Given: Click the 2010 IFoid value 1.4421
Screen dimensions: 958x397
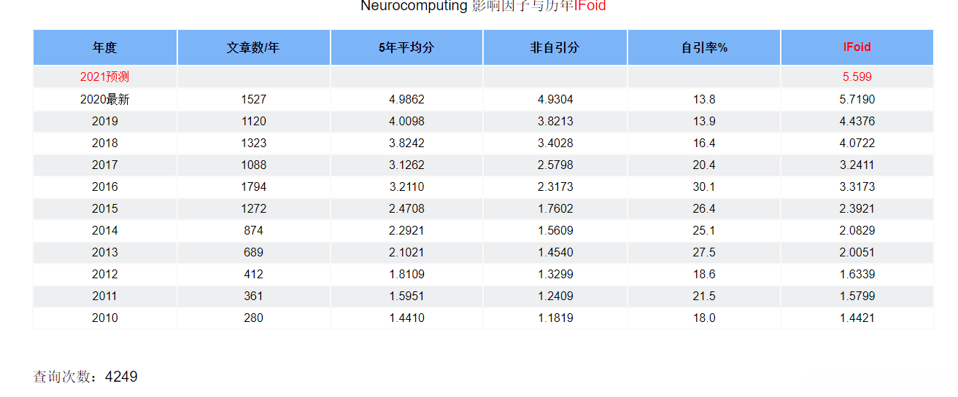Looking at the screenshot, I should (x=857, y=318).
